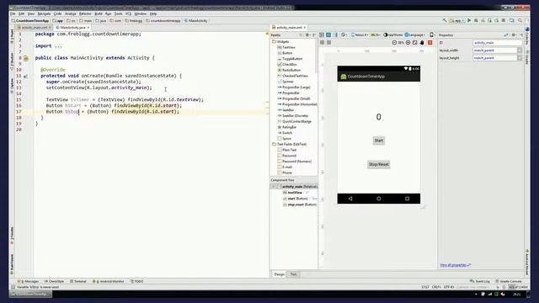Select RadioButton widget in the Palette

click(289, 70)
